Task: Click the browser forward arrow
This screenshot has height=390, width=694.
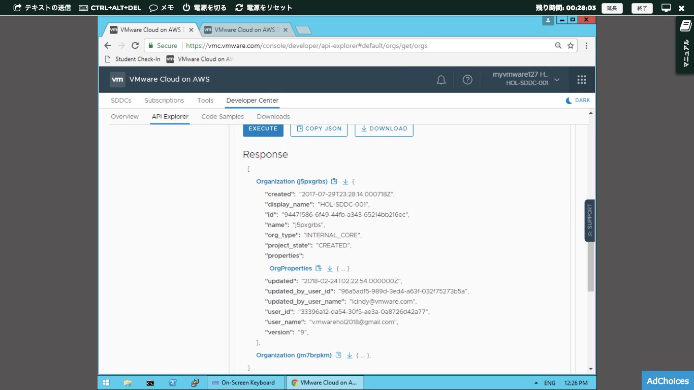Action: tap(121, 46)
